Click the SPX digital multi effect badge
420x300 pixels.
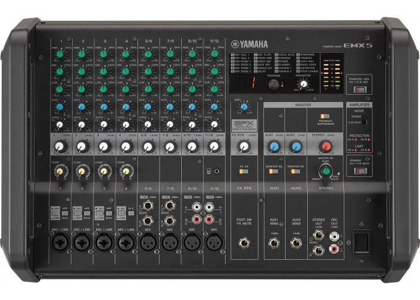click(244, 125)
